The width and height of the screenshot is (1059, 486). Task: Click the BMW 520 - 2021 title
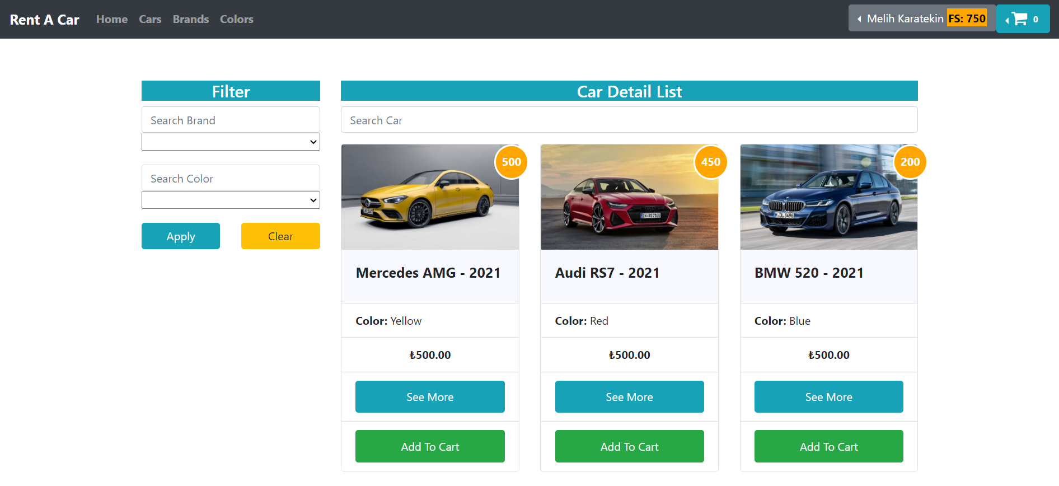click(809, 273)
